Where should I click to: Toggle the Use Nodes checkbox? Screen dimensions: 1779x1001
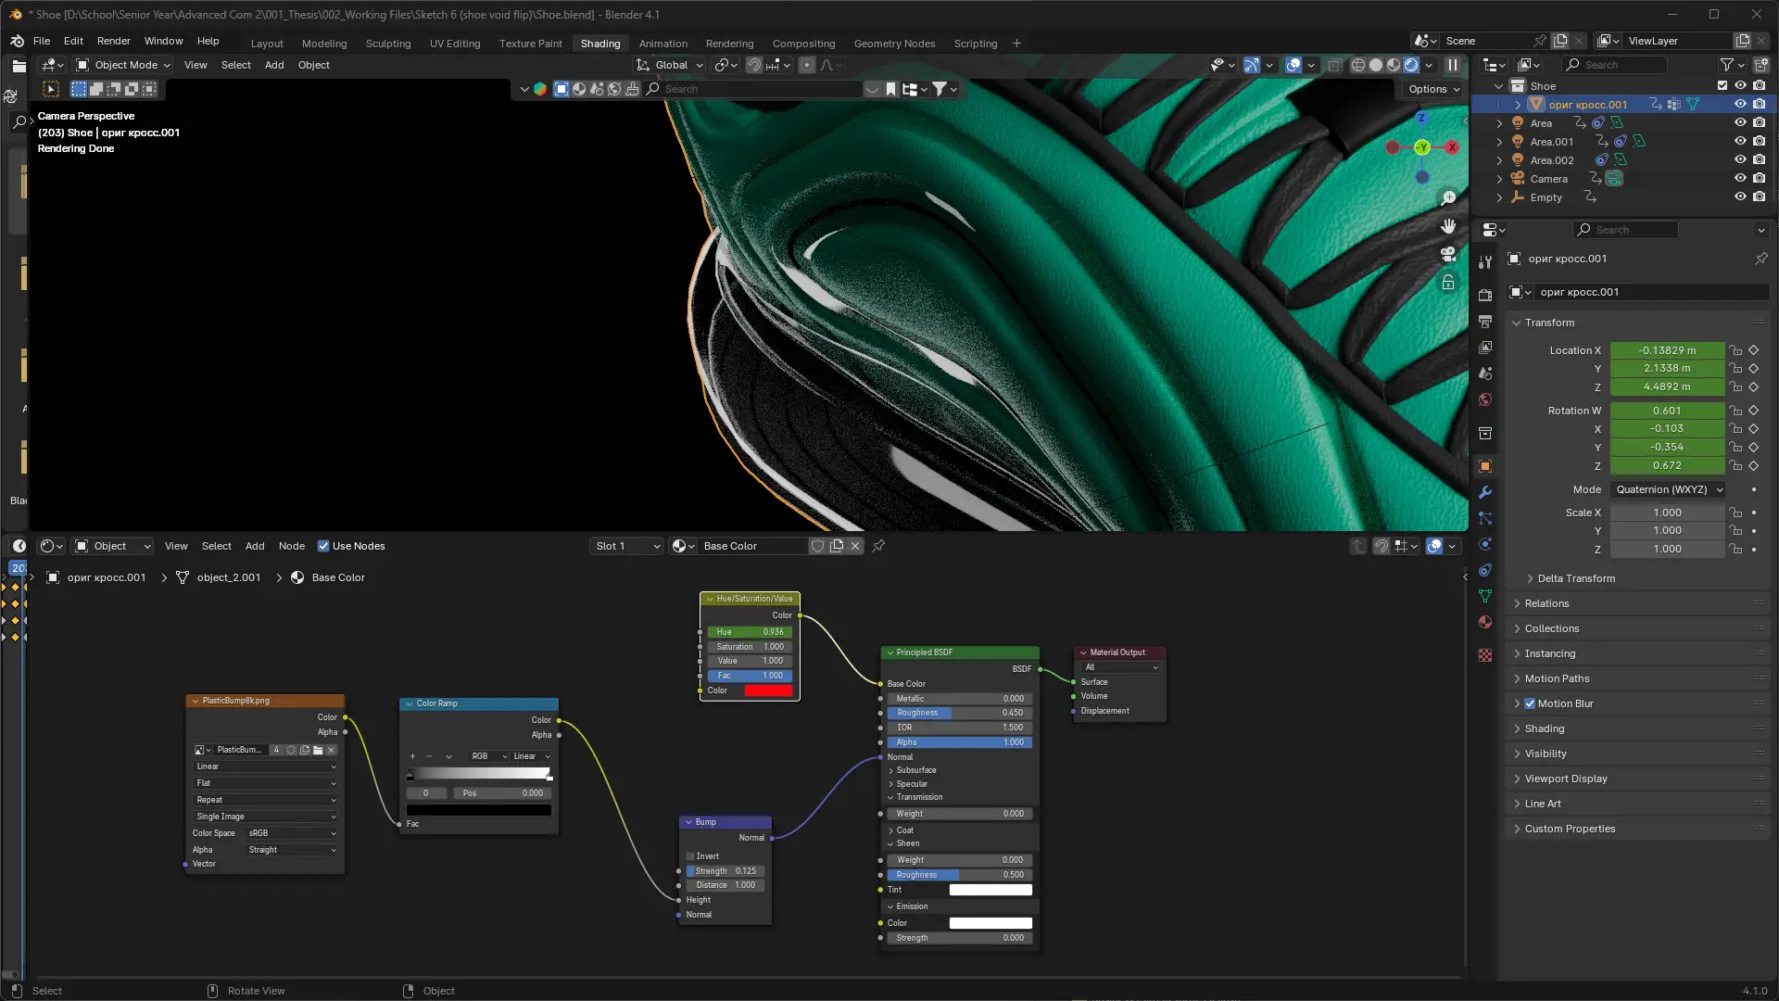(323, 546)
